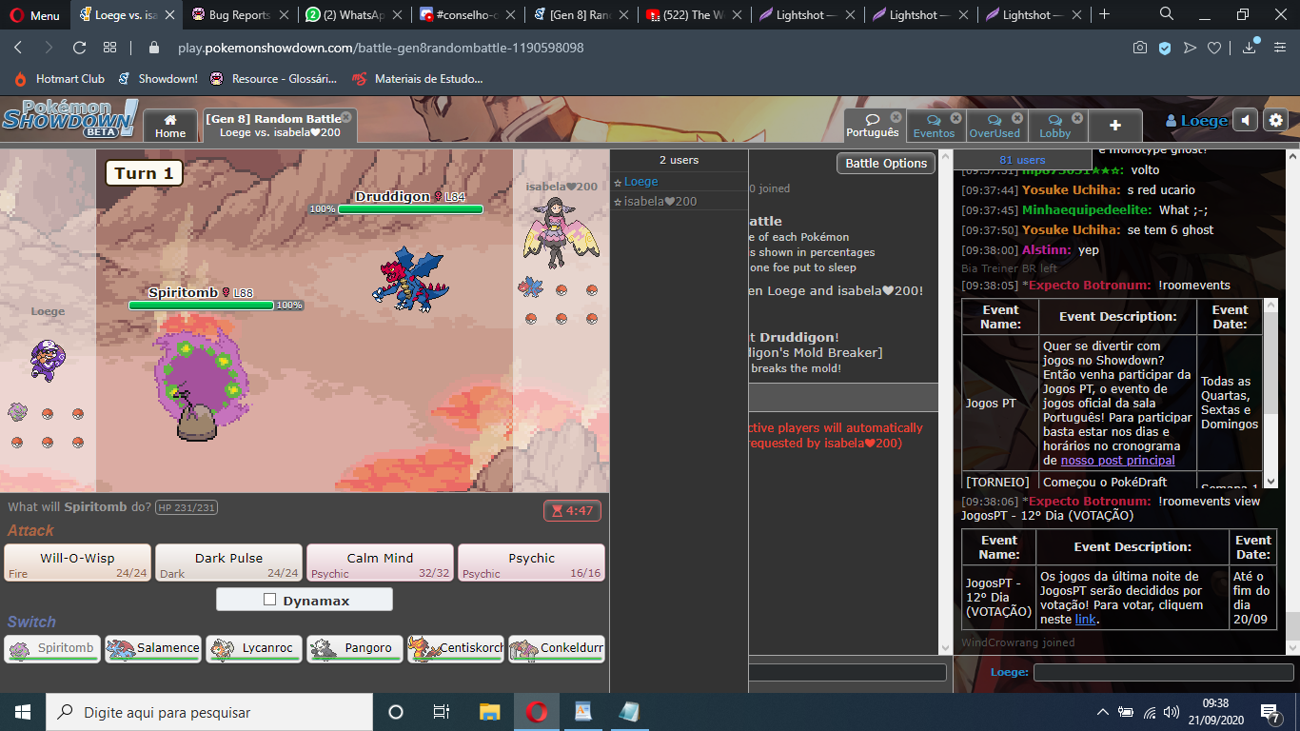Open the Showdown! bookmark
The height and width of the screenshot is (731, 1300).
[x=157, y=79]
